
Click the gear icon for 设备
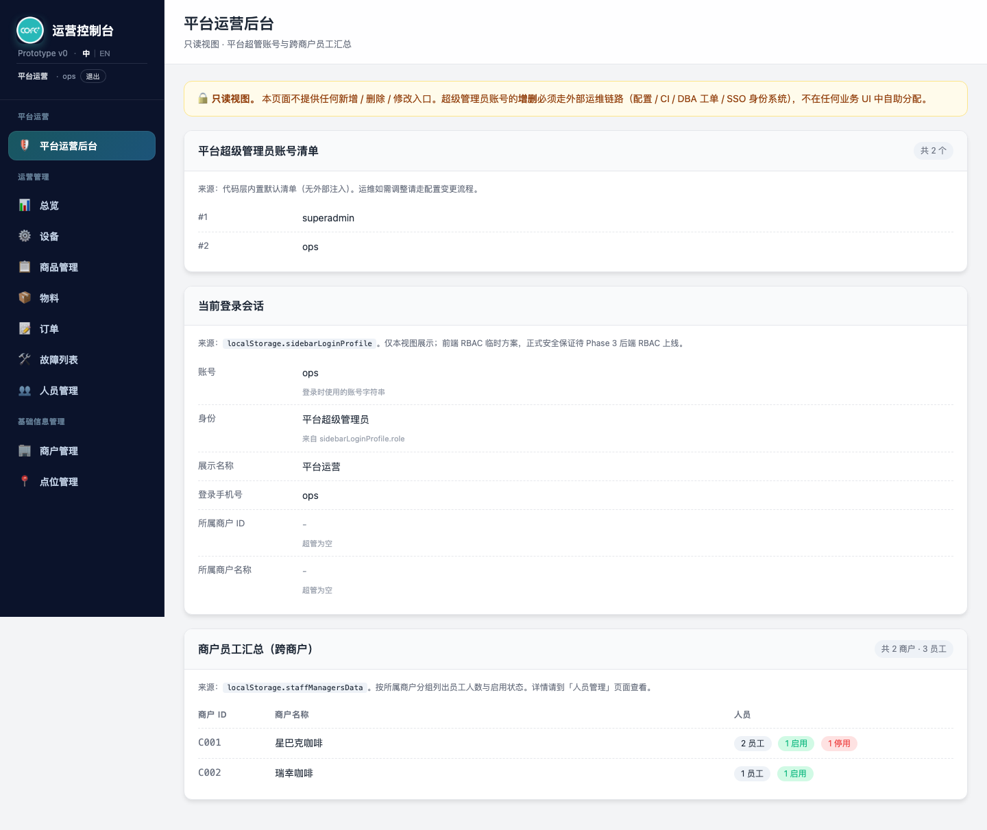click(x=25, y=236)
